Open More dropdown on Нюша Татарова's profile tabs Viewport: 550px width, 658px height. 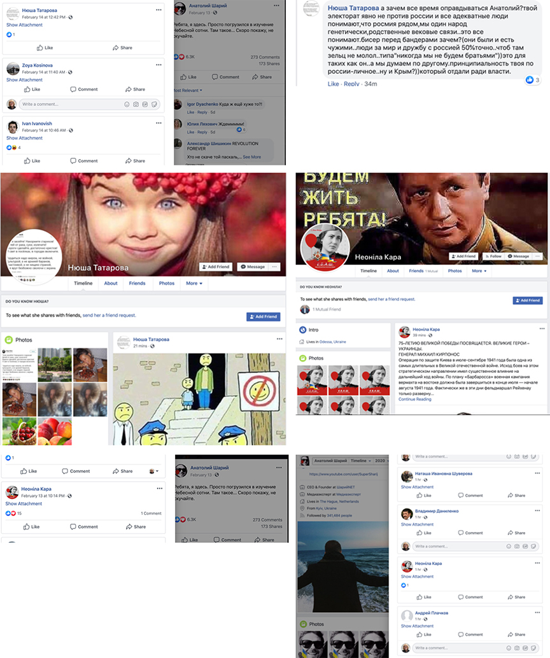[x=194, y=283]
